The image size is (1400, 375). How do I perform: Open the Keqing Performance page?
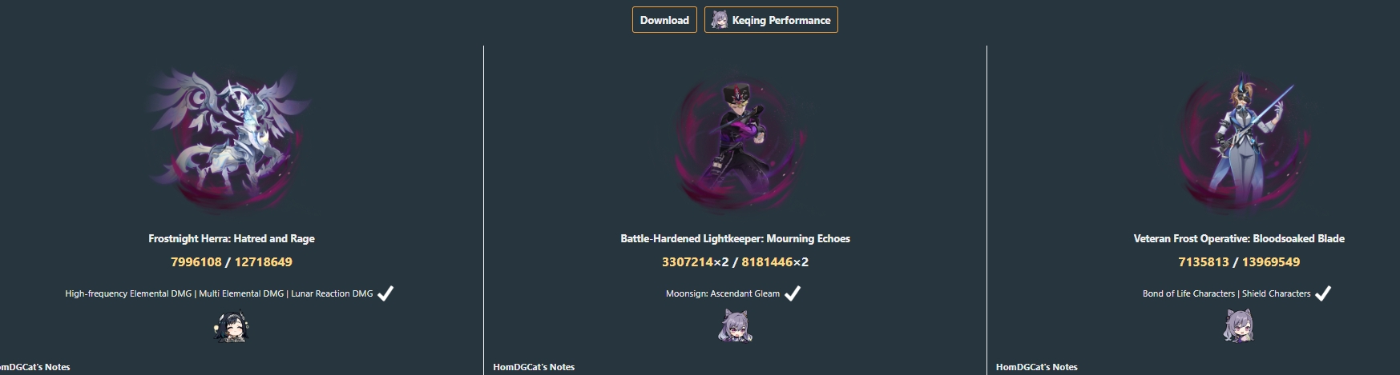pos(771,20)
